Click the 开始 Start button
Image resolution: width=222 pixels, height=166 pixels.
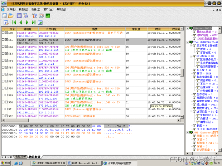tap(6, 163)
